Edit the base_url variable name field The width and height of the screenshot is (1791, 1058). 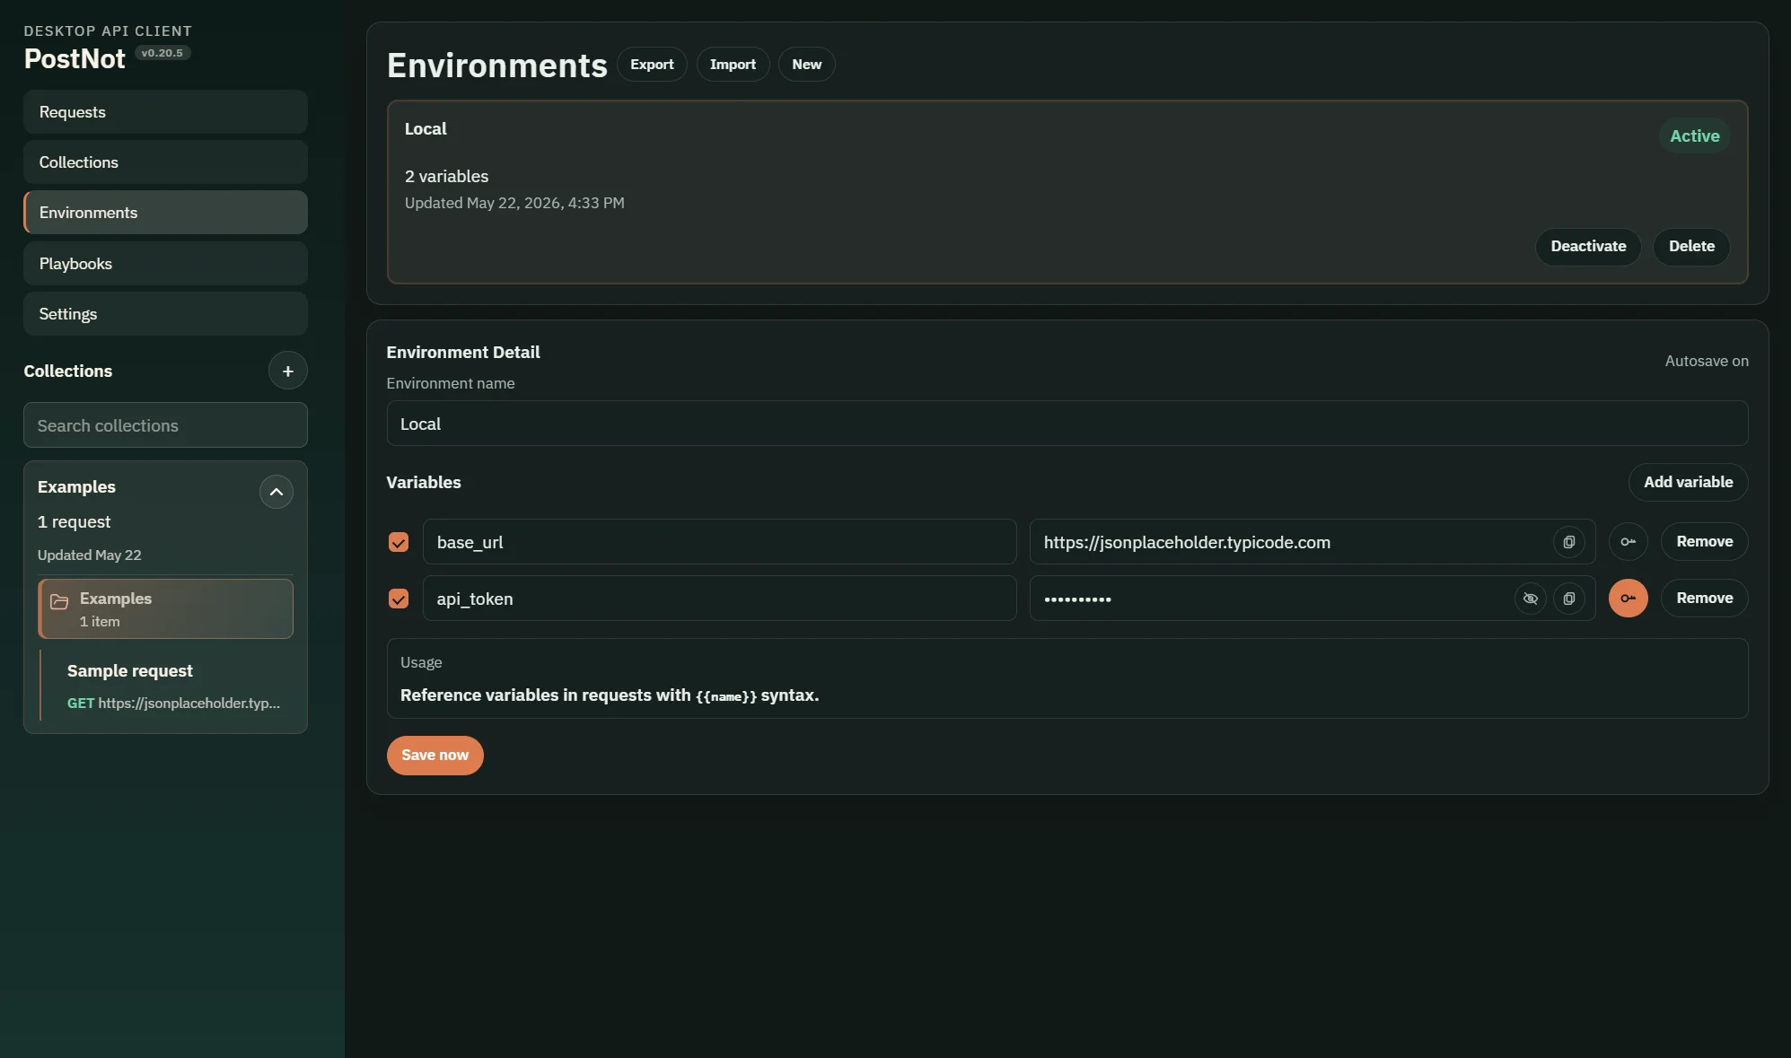click(719, 542)
